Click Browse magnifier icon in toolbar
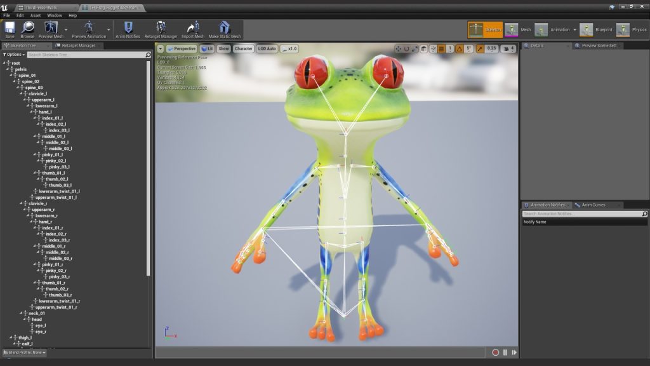This screenshot has width=650, height=366. click(27, 28)
